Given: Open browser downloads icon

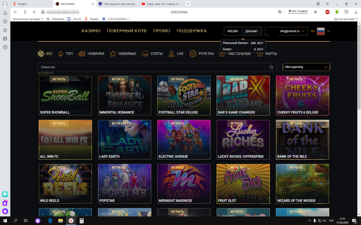Looking at the screenshot, I should pyautogui.click(x=356, y=12).
